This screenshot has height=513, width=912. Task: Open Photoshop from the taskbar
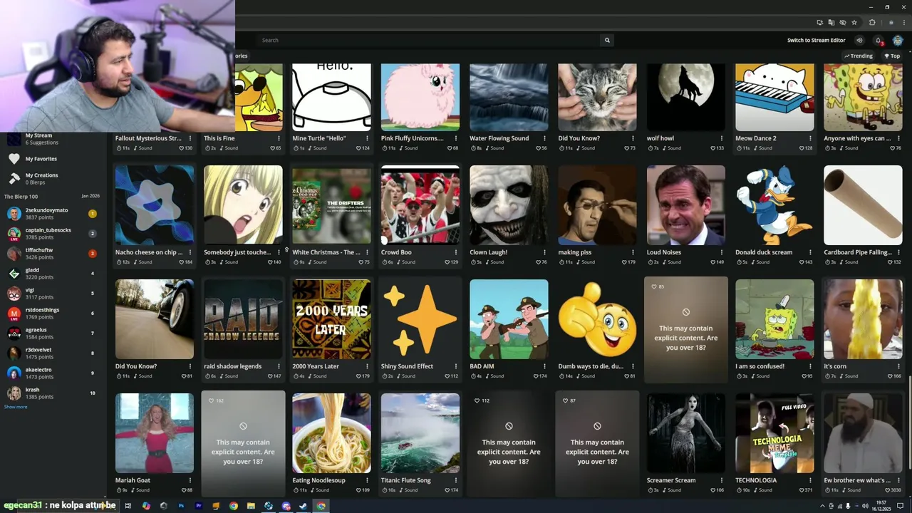(181, 506)
